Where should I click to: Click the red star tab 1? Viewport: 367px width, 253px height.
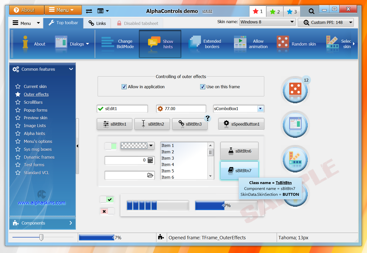coord(258,11)
